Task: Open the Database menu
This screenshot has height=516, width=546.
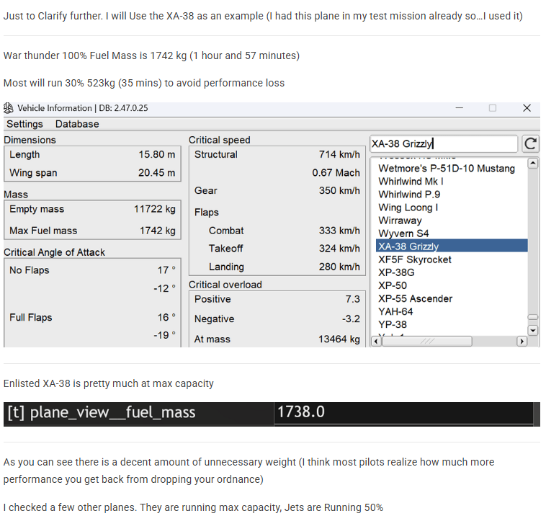Action: coord(77,124)
